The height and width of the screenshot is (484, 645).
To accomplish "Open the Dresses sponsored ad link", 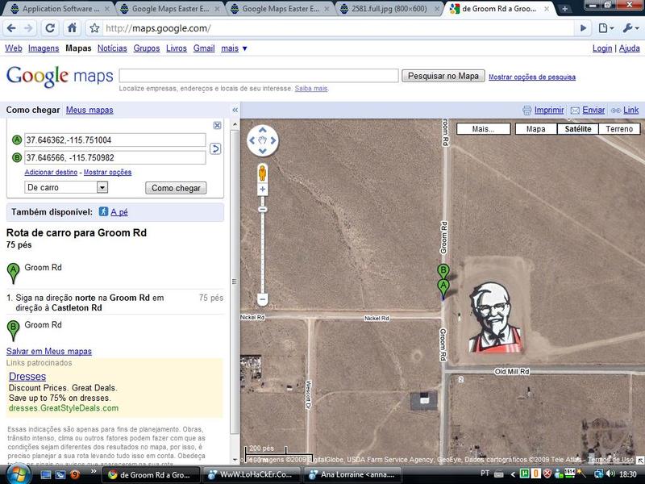I will [27, 376].
